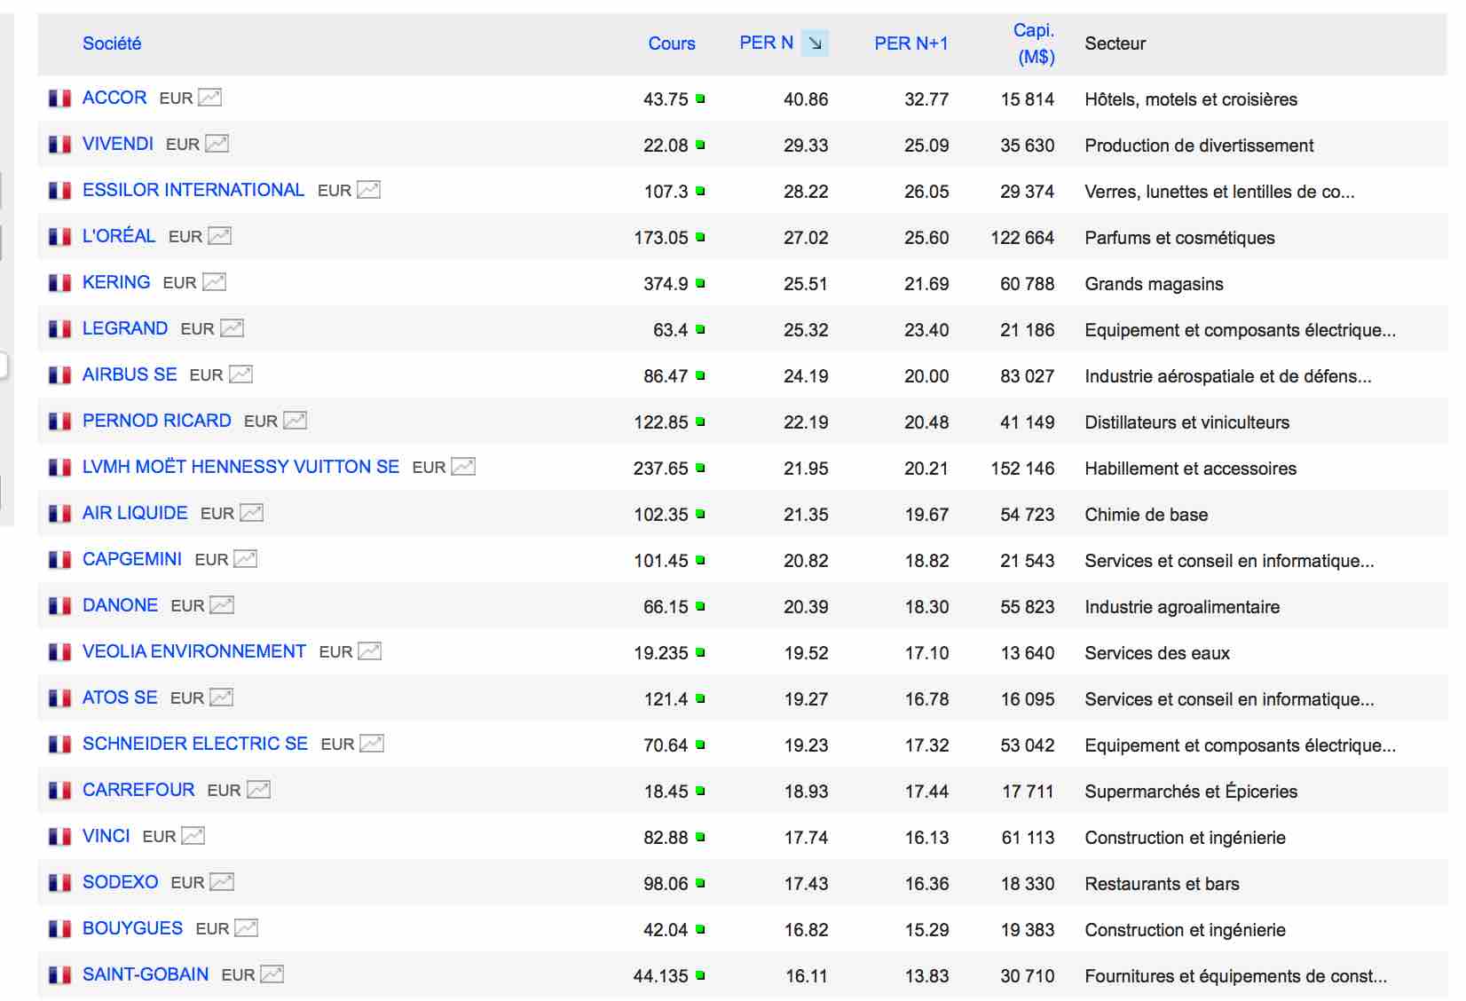Image resolution: width=1466 pixels, height=1001 pixels.
Task: Open the chart icon next to VINCI
Action: point(193,836)
